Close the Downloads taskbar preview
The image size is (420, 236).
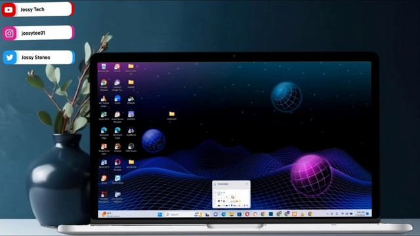click(x=247, y=184)
